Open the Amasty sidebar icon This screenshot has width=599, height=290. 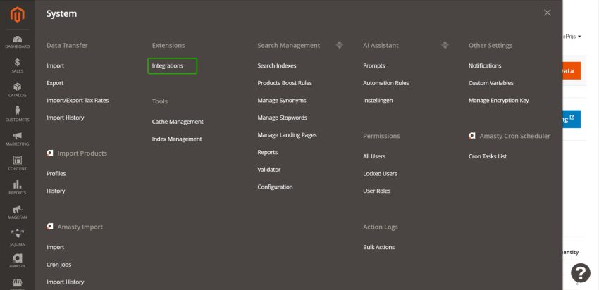[x=17, y=261]
